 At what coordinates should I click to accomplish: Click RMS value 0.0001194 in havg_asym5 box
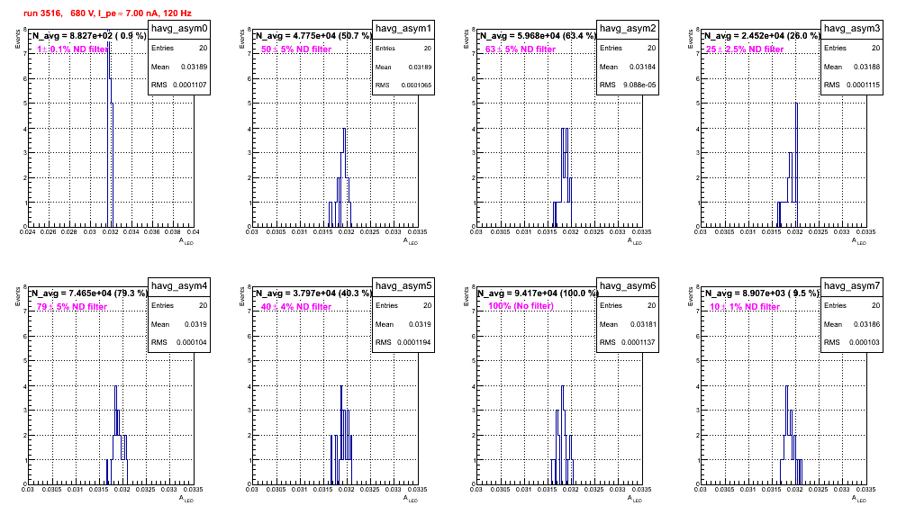pos(414,342)
